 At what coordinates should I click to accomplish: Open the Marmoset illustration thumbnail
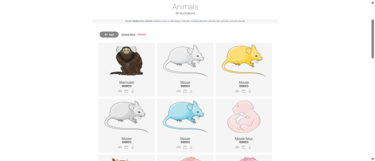click(126, 61)
